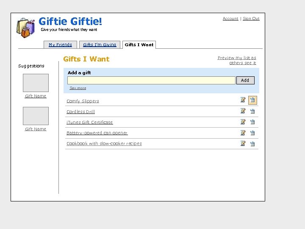Click the Giftie Giftie shopping bags logo
Image resolution: width=305 pixels, height=229 pixels.
26,28
